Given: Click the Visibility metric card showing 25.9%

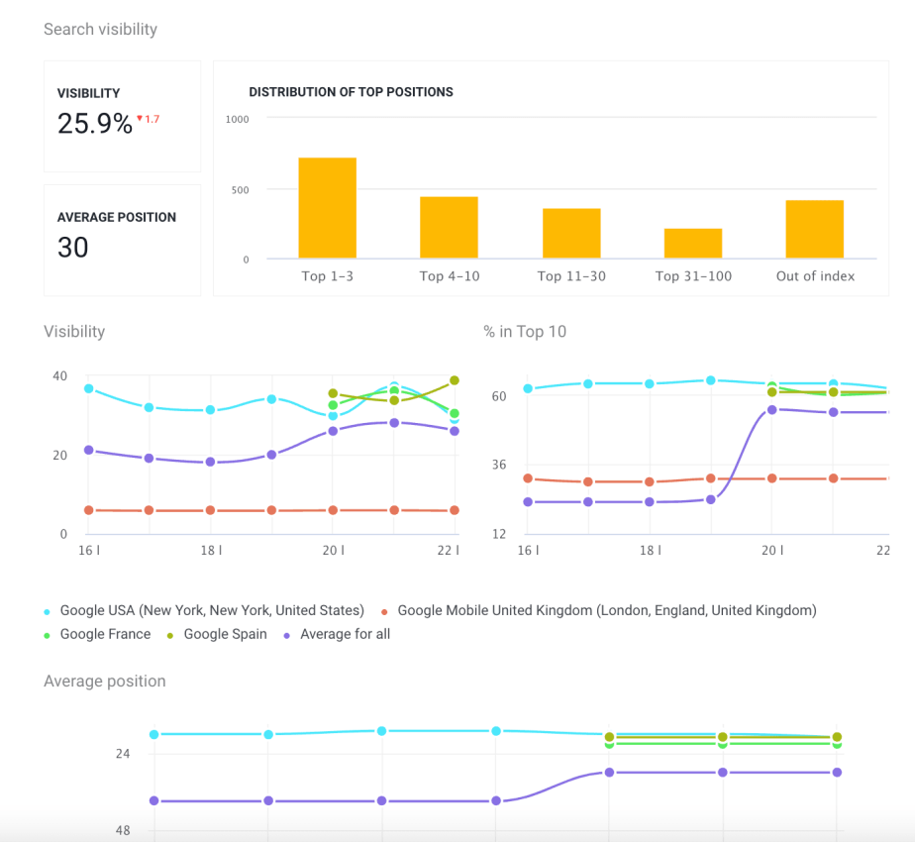Looking at the screenshot, I should 122,115.
